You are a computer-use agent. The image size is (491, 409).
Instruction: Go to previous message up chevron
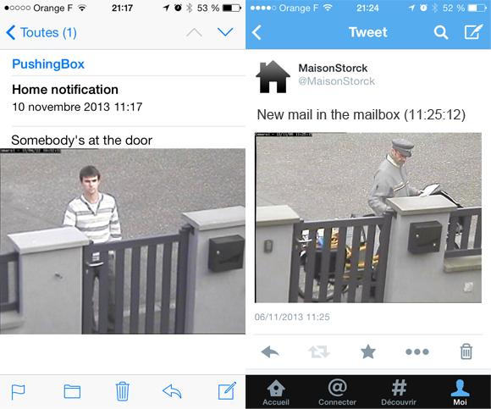pyautogui.click(x=194, y=32)
